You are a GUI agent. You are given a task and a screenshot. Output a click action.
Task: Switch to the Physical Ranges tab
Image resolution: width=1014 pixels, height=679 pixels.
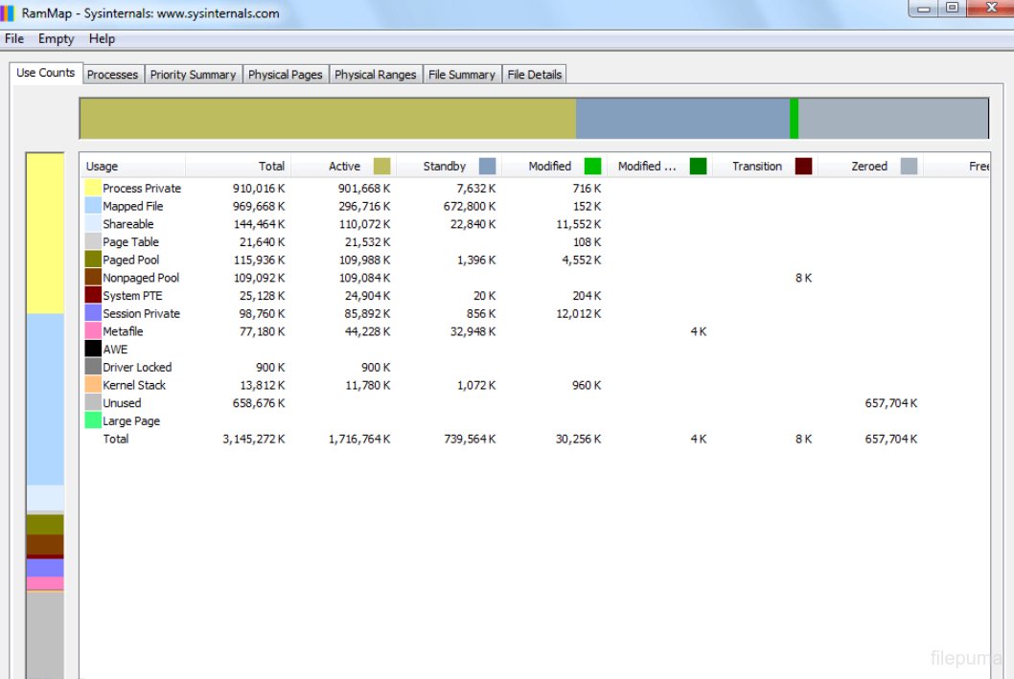point(375,74)
